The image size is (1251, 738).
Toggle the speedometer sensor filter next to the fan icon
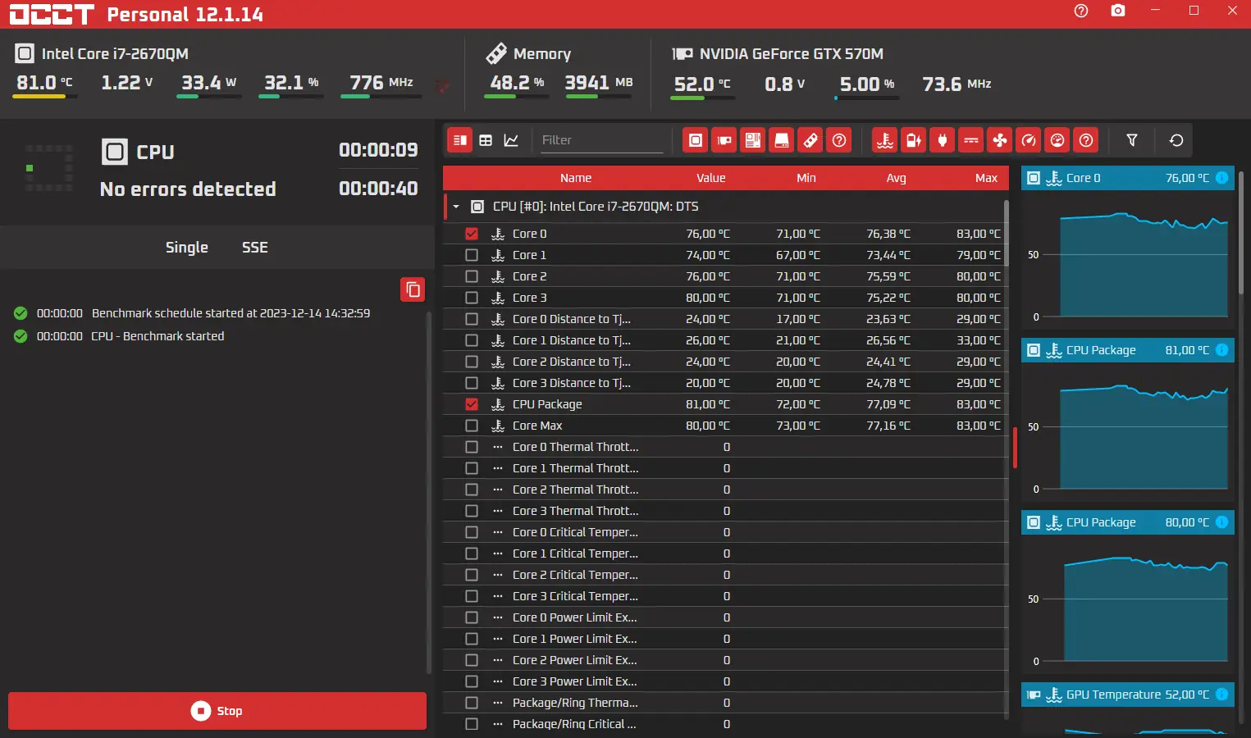pyautogui.click(x=1029, y=140)
